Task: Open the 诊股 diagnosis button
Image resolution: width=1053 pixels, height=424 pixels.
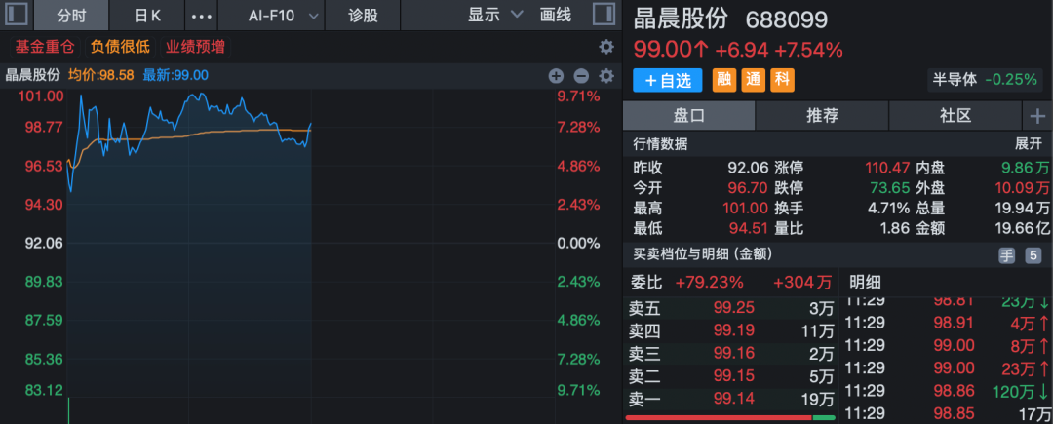Action: tap(363, 16)
